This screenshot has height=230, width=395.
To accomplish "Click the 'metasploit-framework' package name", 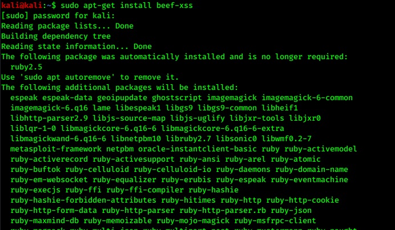I will pos(56,149).
